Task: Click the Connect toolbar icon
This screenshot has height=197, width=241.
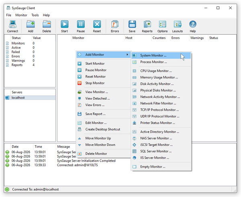Action: click(12, 26)
